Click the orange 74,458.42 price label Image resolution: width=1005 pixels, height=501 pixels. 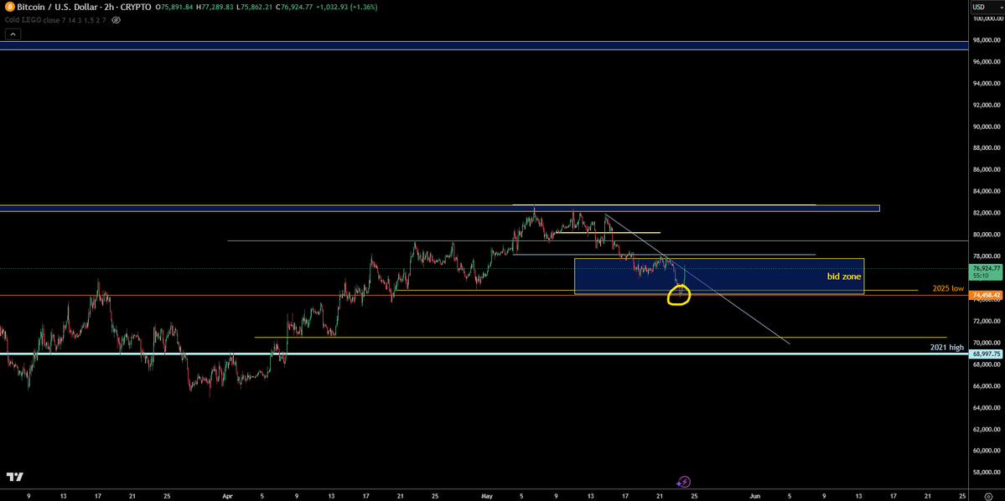[x=987, y=296]
